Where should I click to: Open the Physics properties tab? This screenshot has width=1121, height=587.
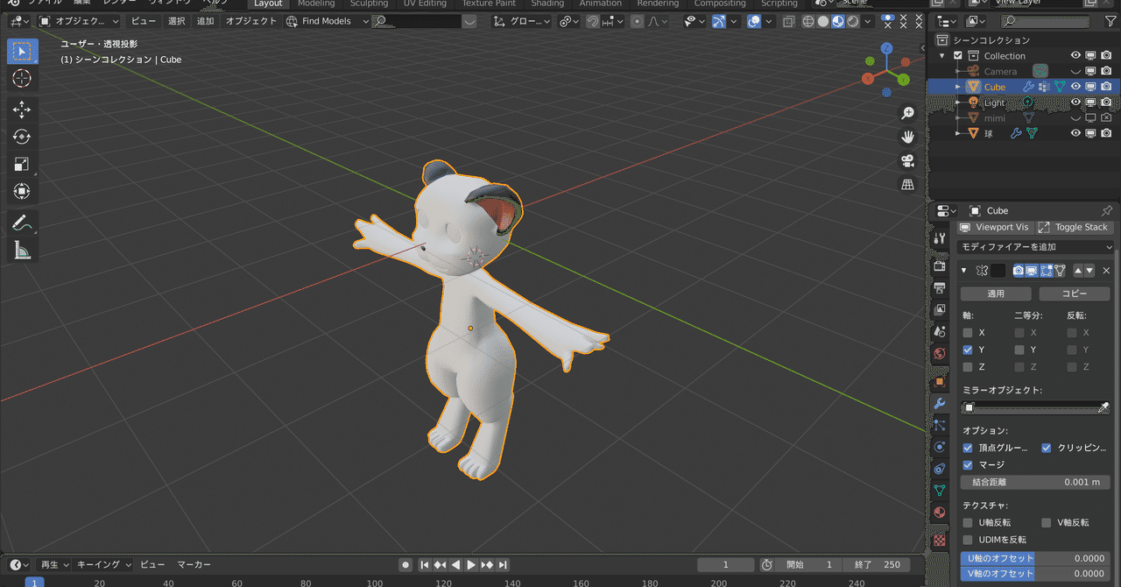click(x=940, y=446)
